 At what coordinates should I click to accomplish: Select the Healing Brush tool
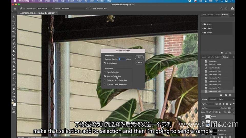pos(14,43)
